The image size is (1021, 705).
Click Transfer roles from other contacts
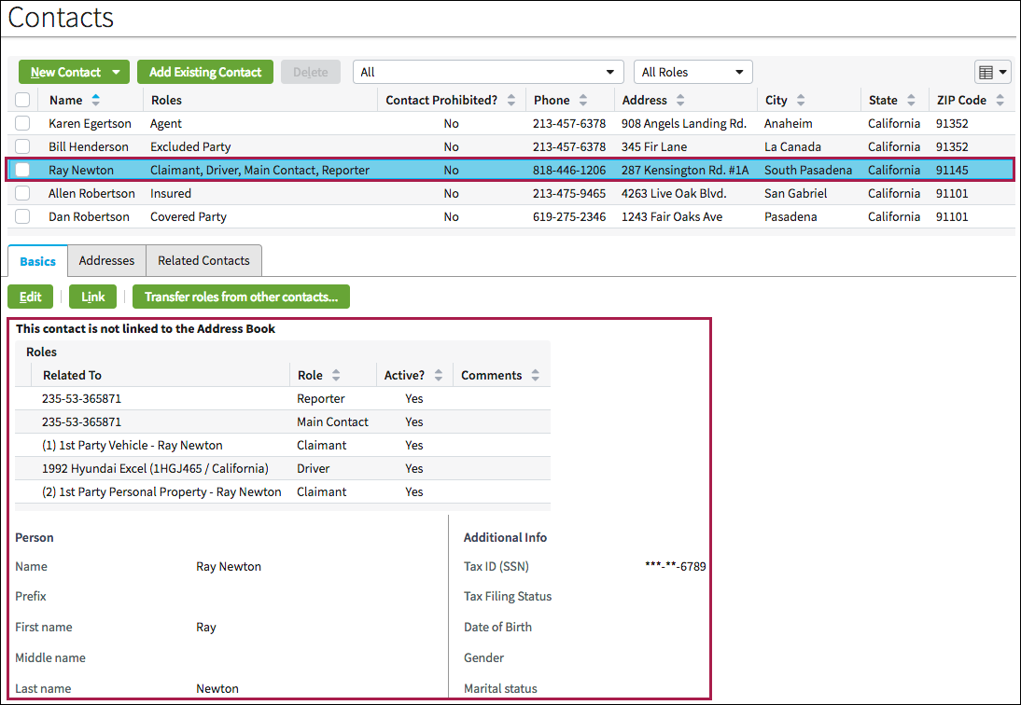(x=241, y=297)
